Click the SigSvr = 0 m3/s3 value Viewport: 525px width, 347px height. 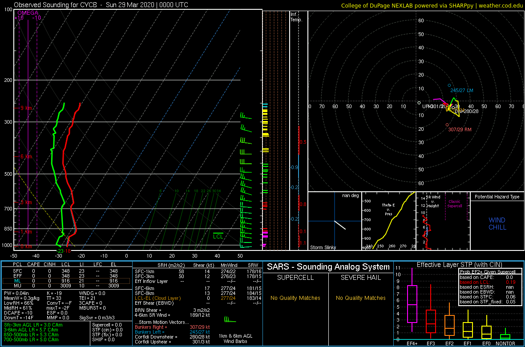(97, 317)
